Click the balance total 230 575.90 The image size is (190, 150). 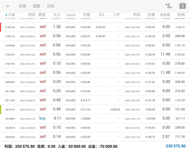click(176, 146)
